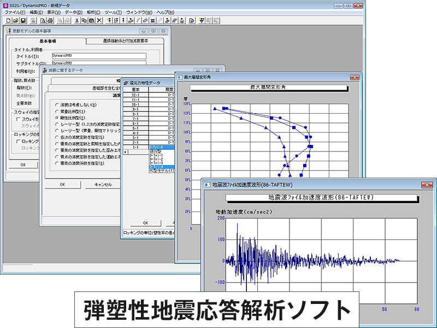Screen dimensions: 437x328
Task: Copy selection with the copy toolbar icon
Action: pyautogui.click(x=84, y=21)
